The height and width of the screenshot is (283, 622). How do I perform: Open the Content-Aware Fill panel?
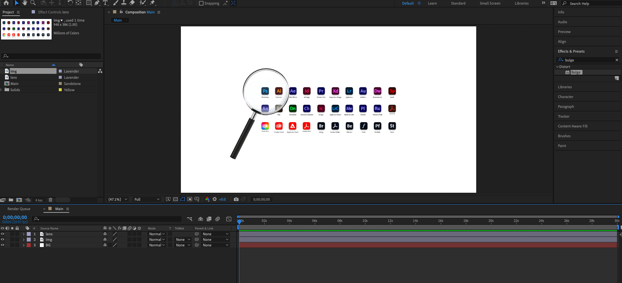[x=572, y=126]
